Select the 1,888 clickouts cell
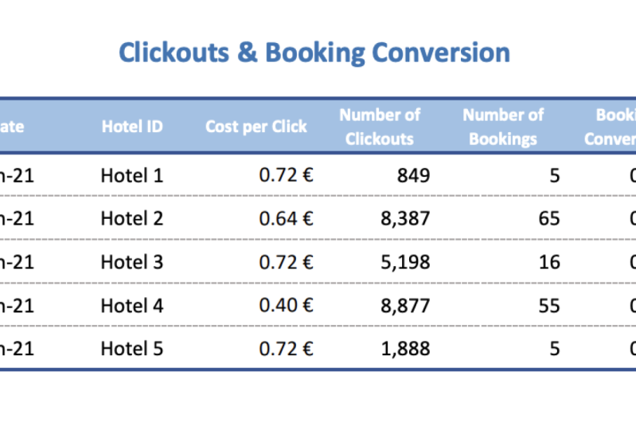 (x=405, y=349)
